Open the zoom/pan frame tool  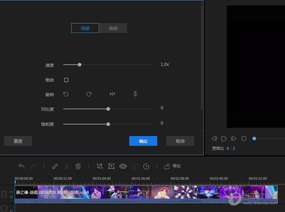point(111,166)
